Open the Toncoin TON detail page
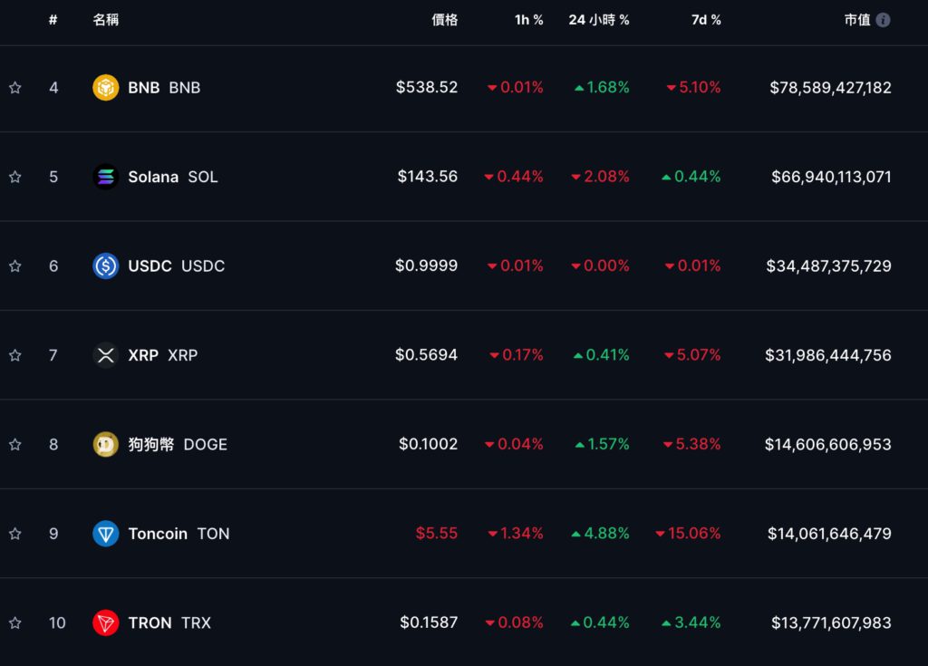928x666 pixels. (x=179, y=534)
